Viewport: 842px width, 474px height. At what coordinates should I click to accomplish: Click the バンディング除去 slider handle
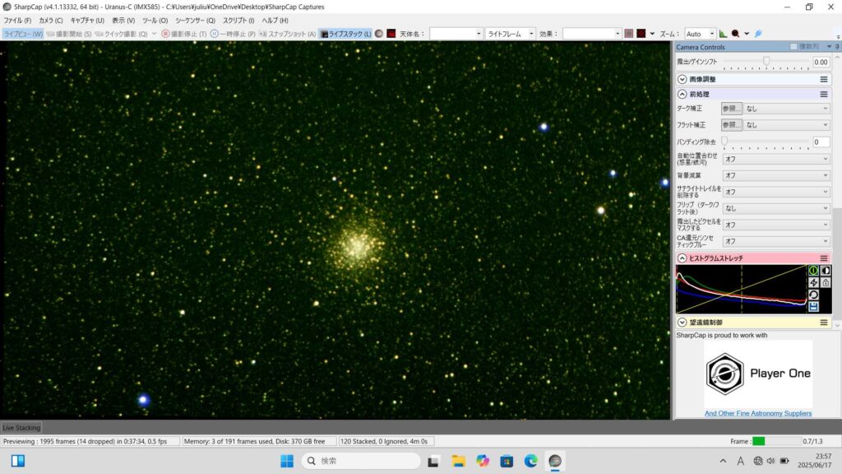(x=724, y=141)
